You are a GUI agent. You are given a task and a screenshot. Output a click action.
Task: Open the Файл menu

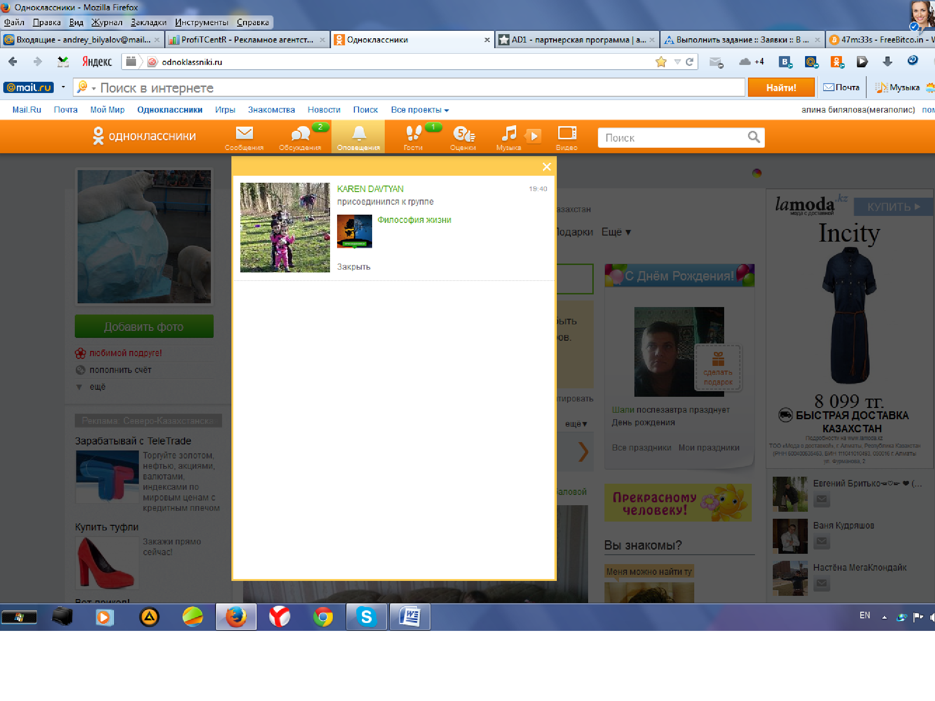click(x=14, y=22)
